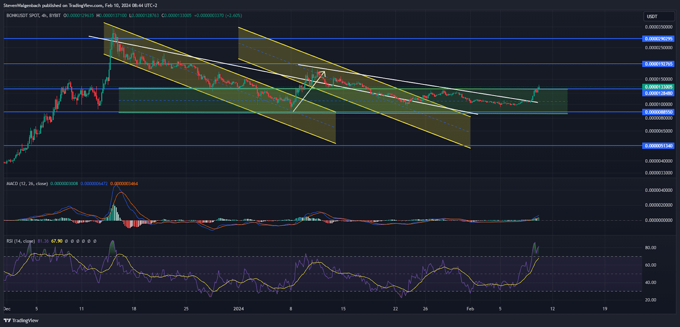Viewport: 680px width, 327px height.
Task: Click the 2024 year label on time axis
Action: 239,309
